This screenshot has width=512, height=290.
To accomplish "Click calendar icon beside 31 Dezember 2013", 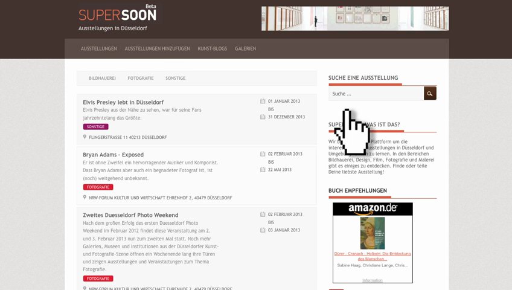I will coord(263,117).
